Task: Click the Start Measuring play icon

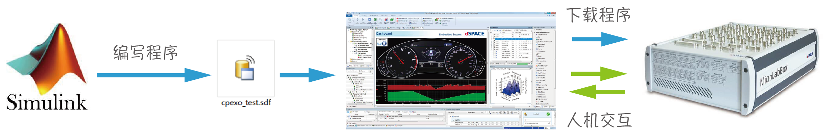Action: point(363,19)
